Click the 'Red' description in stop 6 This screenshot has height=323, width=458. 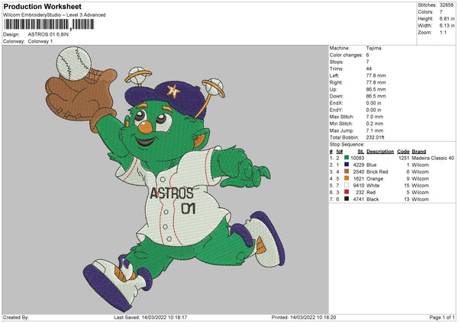[x=371, y=193]
